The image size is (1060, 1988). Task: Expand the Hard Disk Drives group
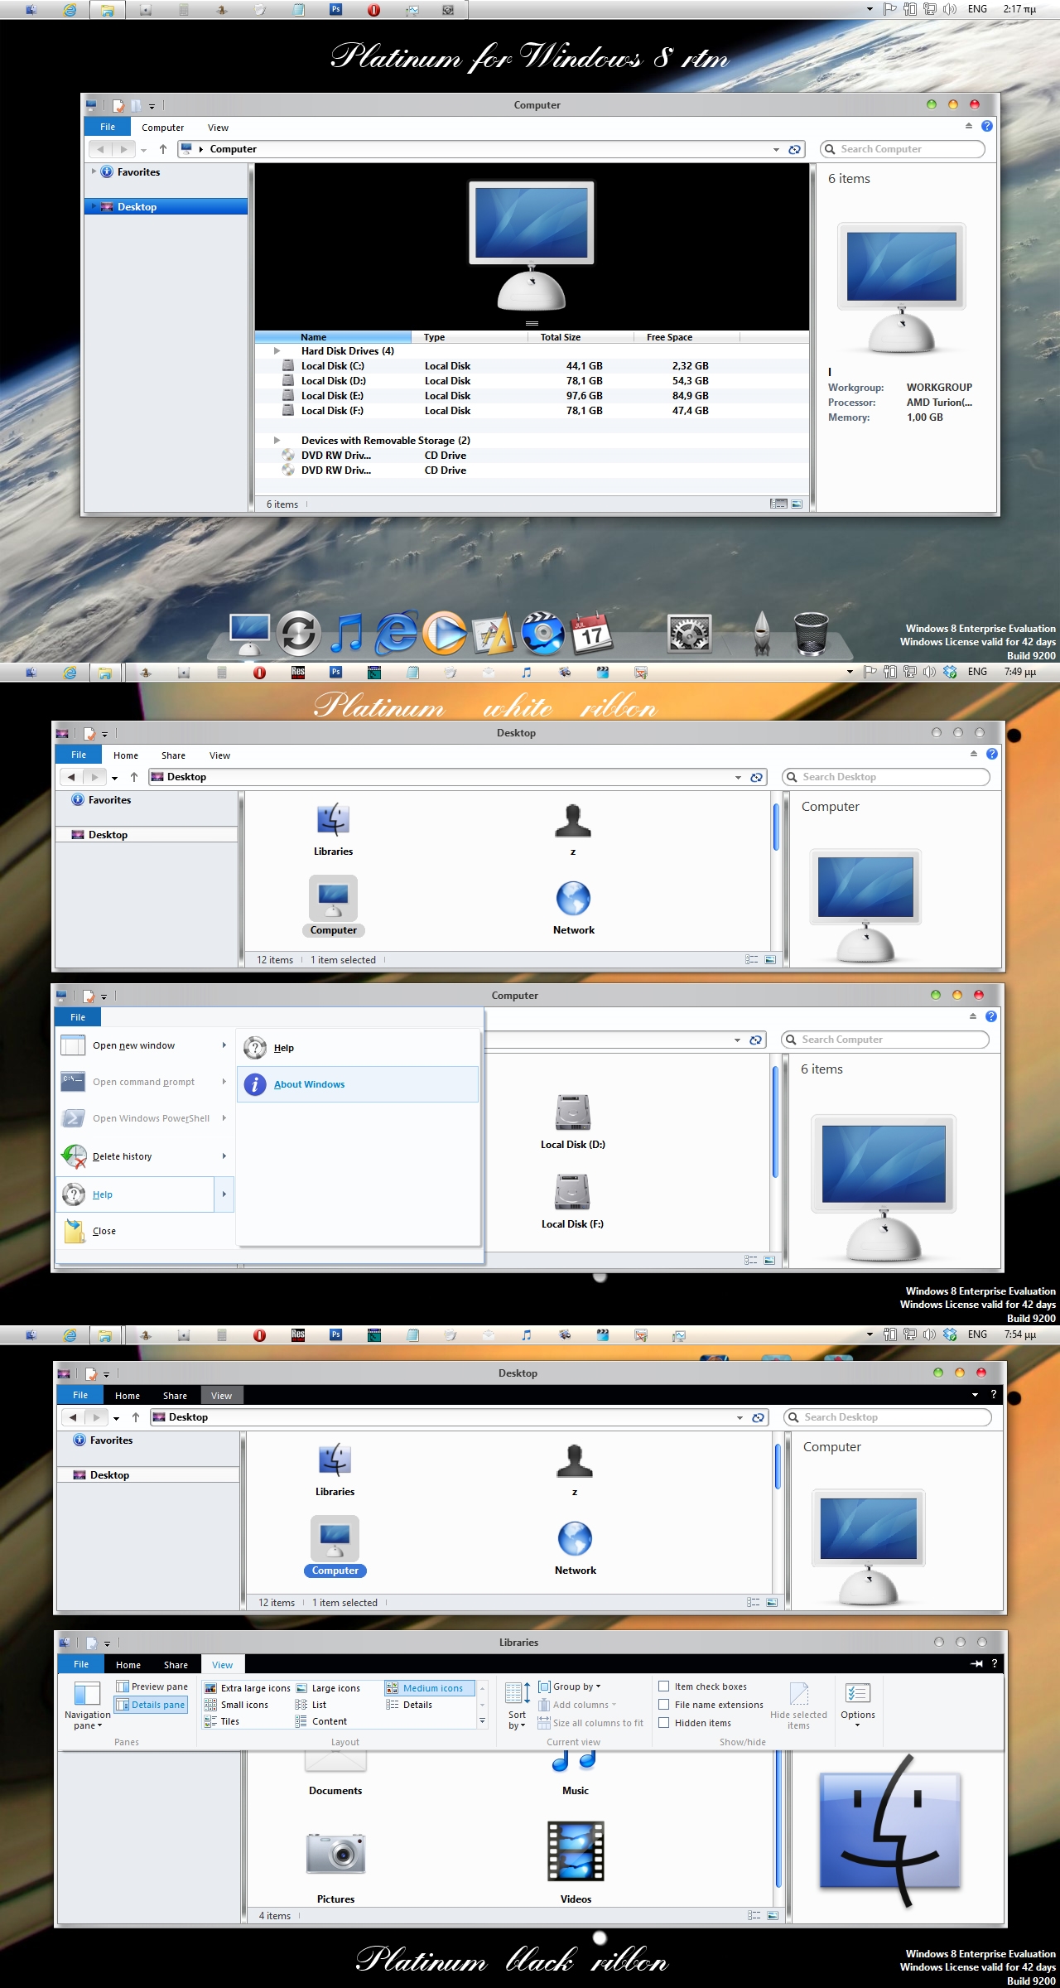coord(277,351)
